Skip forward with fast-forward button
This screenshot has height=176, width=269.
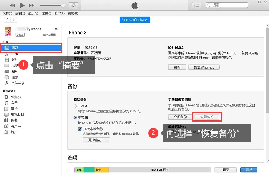coord(31,5)
